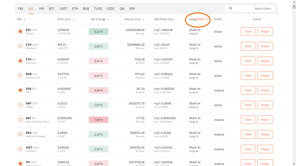Click Trade for EOS/BTC
This screenshot has height=166, width=296.
coord(248,90)
